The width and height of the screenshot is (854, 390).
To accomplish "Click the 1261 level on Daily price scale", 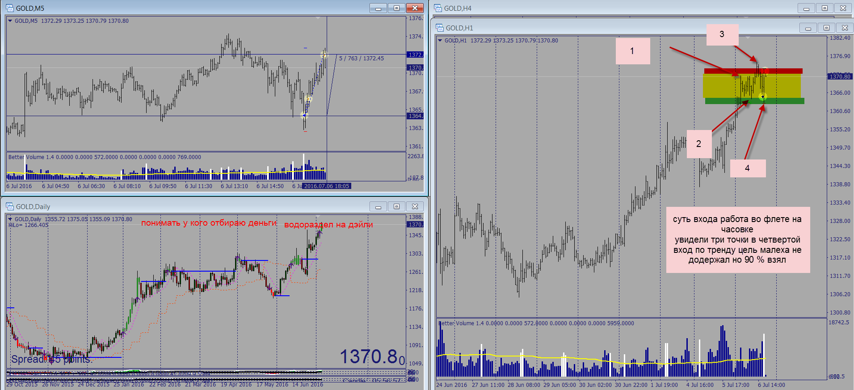I will point(416,272).
